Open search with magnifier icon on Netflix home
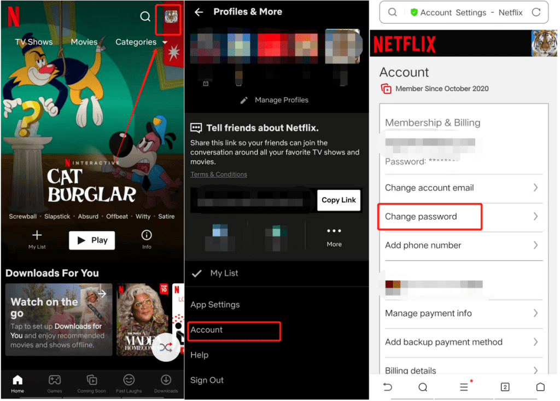Screen dimensions: 560x401 [x=145, y=16]
